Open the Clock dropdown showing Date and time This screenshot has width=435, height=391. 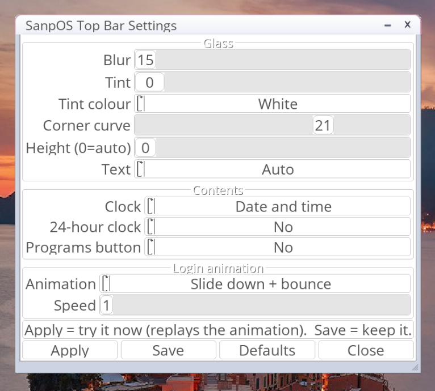coord(278,206)
